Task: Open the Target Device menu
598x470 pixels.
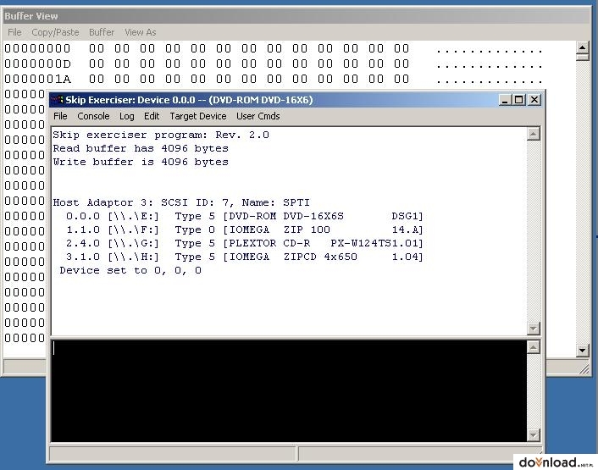Action: (x=198, y=116)
